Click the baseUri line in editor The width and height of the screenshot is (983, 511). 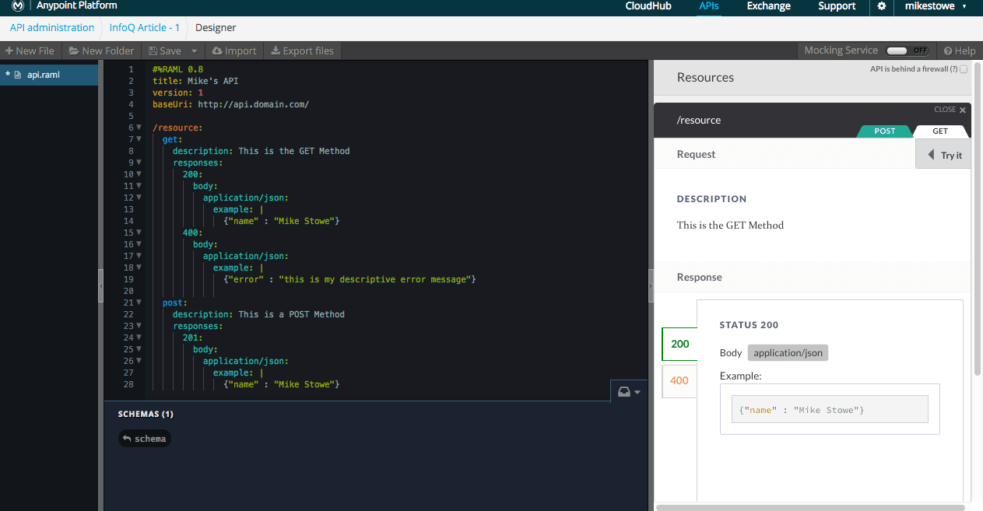230,104
